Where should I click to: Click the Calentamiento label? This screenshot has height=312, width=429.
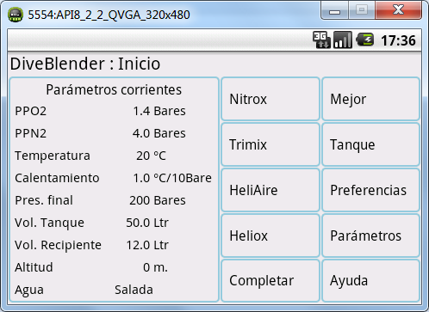click(x=57, y=178)
